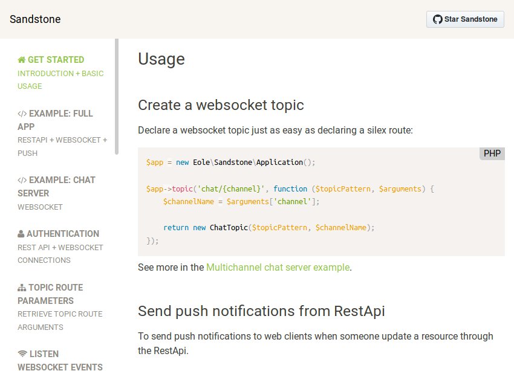
Task: Follow the Multichannel chat server example link
Action: click(278, 268)
